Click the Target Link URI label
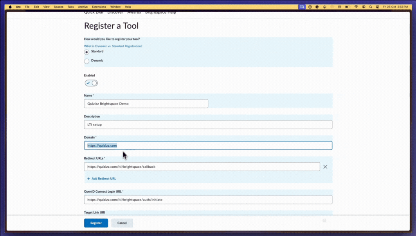 click(x=94, y=213)
